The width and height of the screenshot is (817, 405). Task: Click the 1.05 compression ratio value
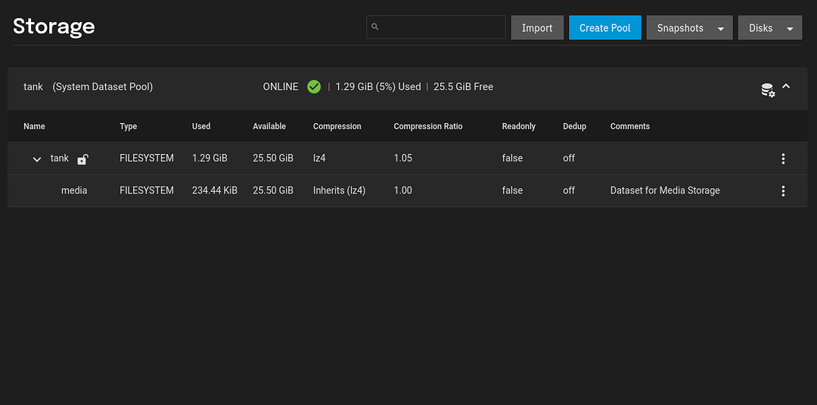coord(402,158)
